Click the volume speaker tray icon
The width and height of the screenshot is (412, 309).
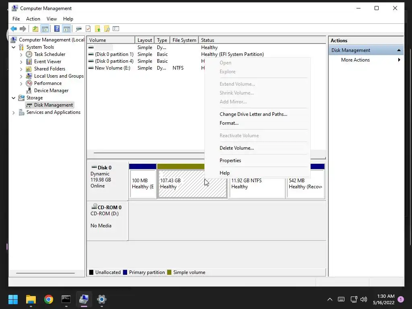[364, 299]
